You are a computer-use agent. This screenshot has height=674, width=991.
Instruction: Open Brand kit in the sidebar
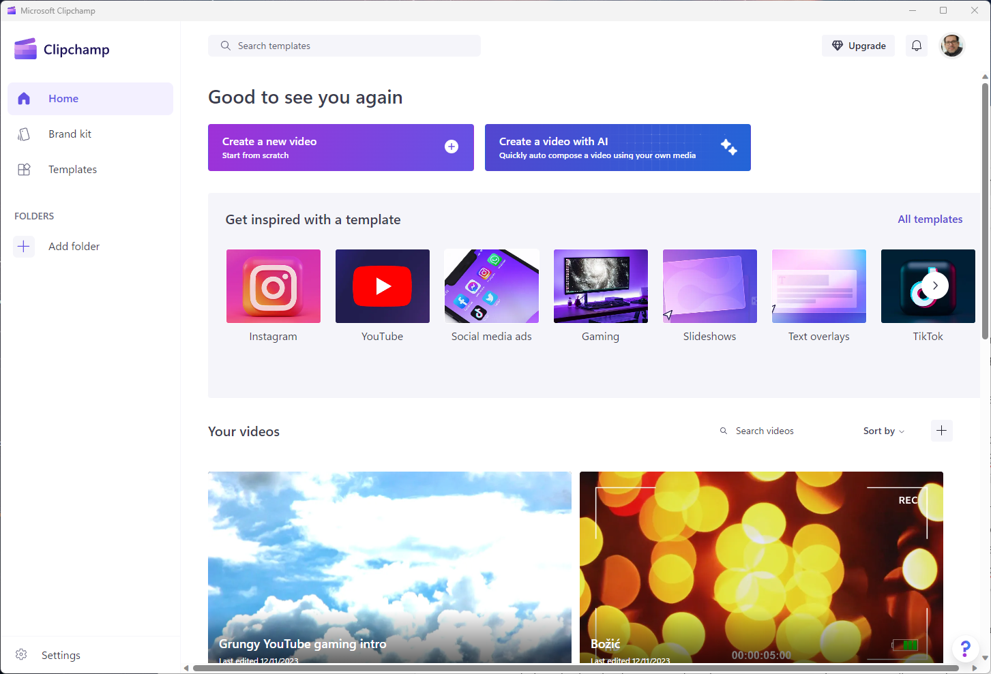pos(91,134)
